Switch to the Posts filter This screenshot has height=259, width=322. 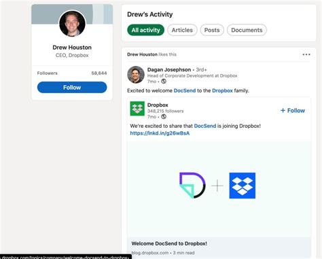click(x=212, y=30)
